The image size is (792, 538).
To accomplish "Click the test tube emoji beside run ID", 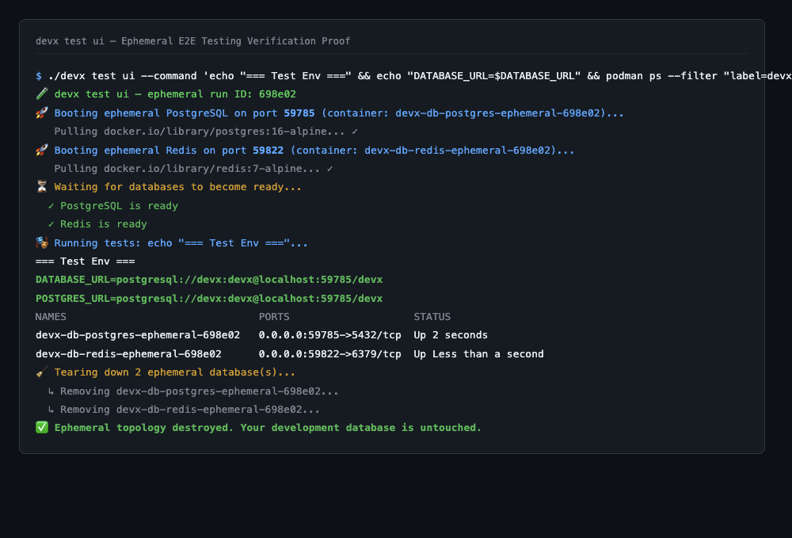I will [42, 94].
